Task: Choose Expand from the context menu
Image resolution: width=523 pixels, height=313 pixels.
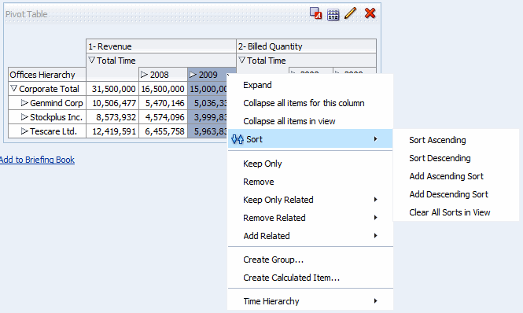Action: click(x=310, y=85)
